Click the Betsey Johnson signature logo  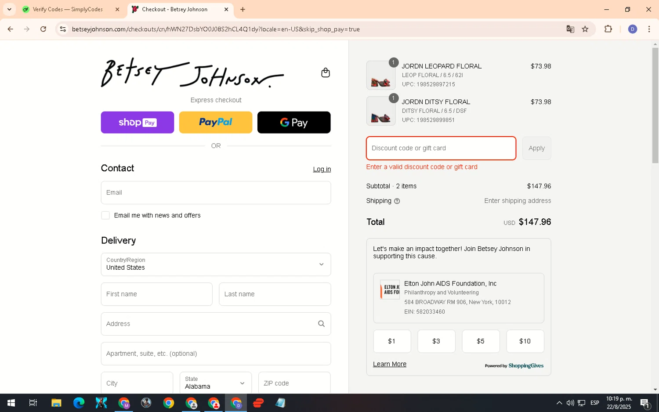point(192,73)
